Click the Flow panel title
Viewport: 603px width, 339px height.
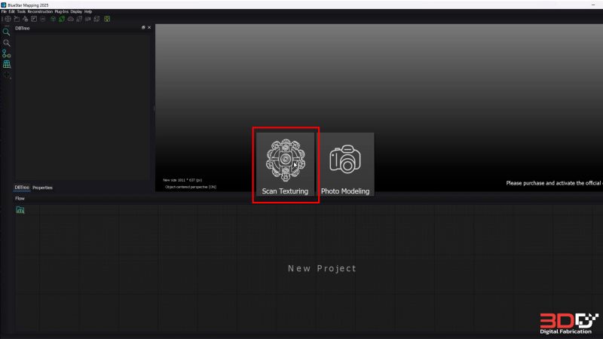[x=20, y=198]
